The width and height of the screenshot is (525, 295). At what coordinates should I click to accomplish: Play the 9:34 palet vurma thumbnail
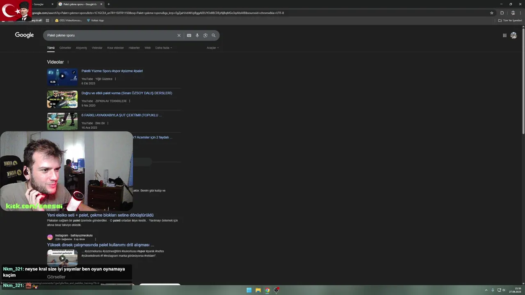tap(62, 99)
